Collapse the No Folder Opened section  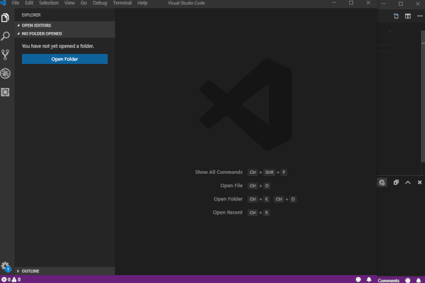[x=65, y=33]
